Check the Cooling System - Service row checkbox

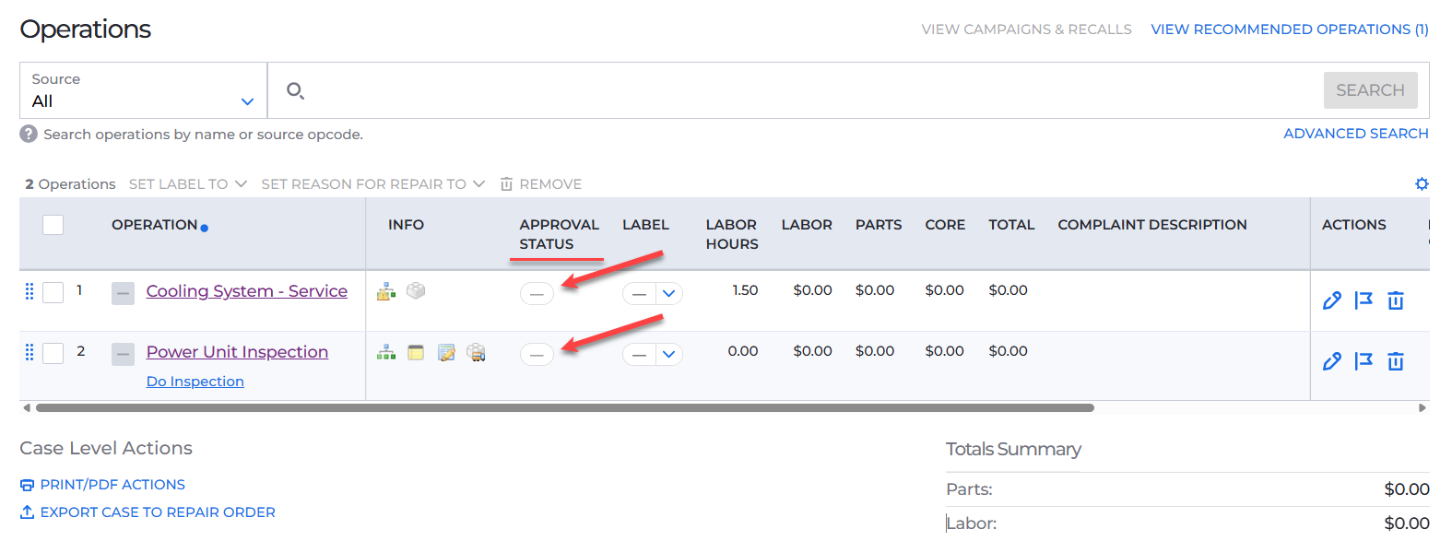[53, 292]
